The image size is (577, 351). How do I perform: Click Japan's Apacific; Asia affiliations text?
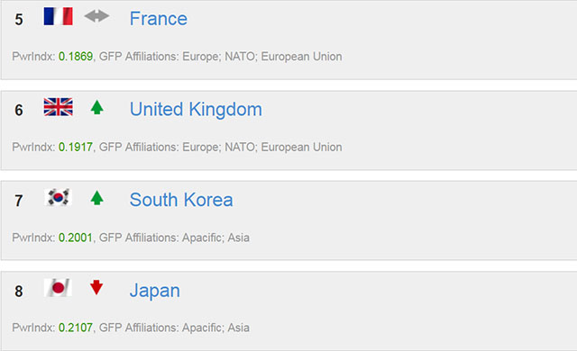tap(216, 328)
